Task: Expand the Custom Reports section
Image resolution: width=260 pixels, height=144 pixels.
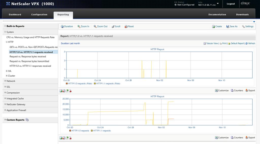Action: 5,120
